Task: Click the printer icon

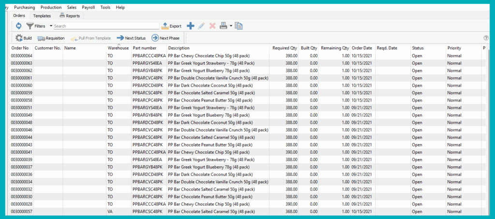Action: point(223,26)
